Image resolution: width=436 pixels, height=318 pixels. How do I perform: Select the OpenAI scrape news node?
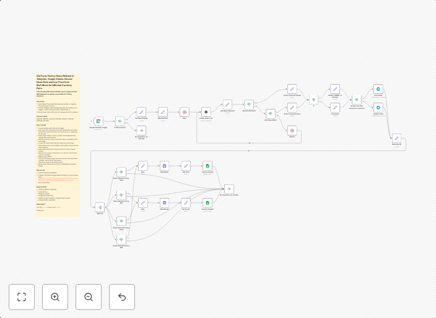coord(206,112)
